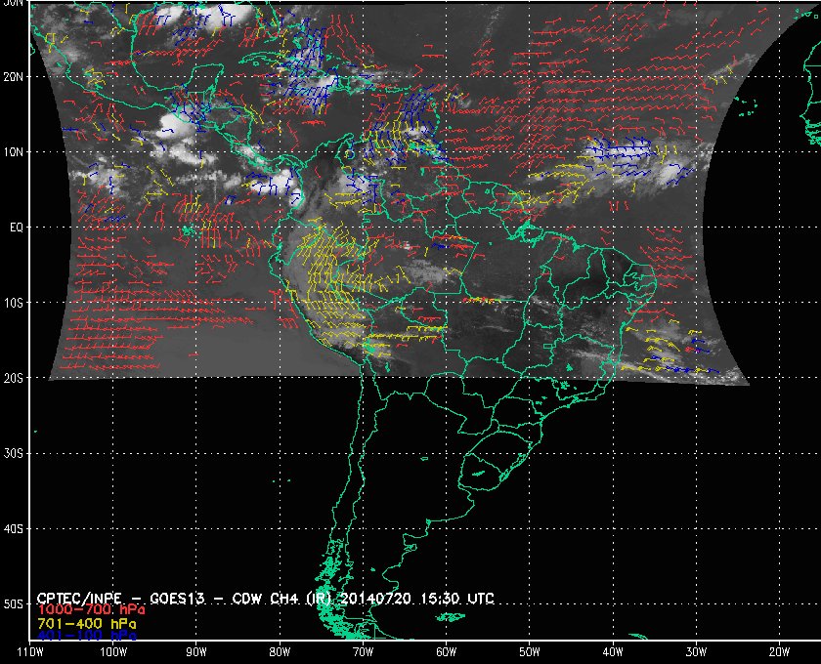Select the 20N latitude axis label
Screen dimensions: 821x664
pyautogui.click(x=14, y=76)
